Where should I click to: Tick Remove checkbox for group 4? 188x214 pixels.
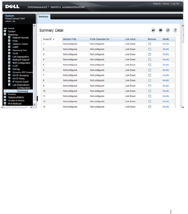[x=150, y=59]
